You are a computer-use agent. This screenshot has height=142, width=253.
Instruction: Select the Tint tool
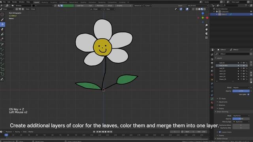pyautogui.click(x=2, y=34)
